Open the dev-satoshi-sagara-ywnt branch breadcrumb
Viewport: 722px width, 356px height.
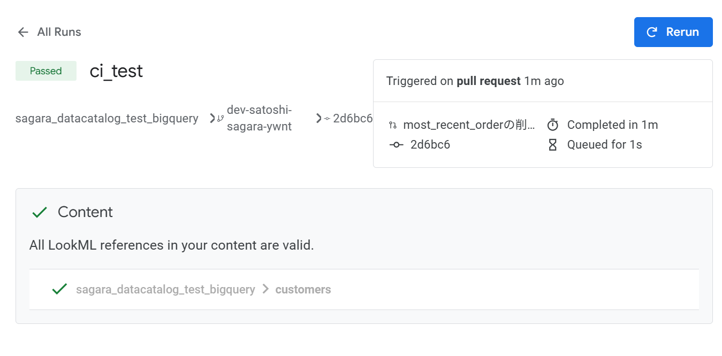260,118
